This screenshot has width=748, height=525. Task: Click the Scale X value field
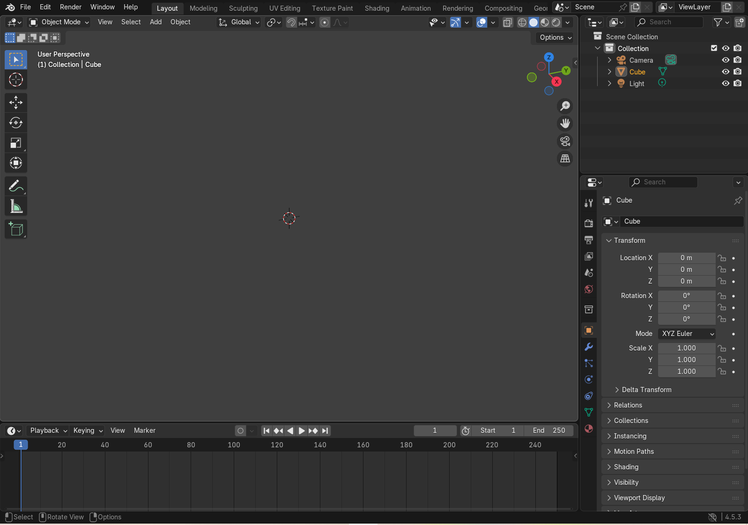[687, 348]
